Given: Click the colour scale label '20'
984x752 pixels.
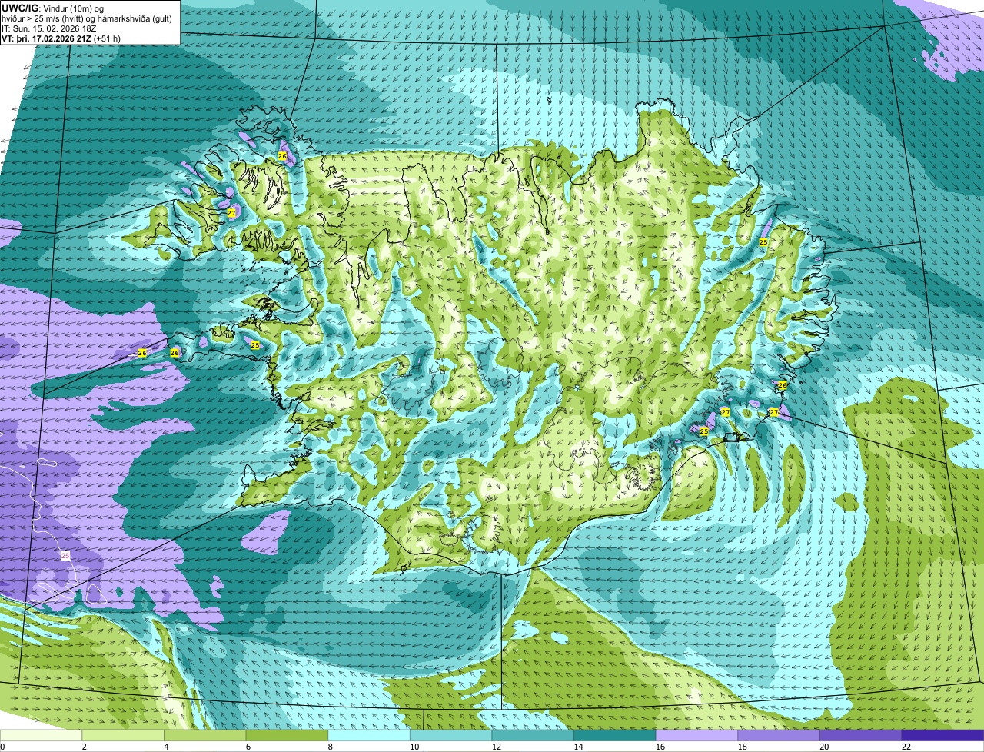Looking at the screenshot, I should [x=824, y=746].
